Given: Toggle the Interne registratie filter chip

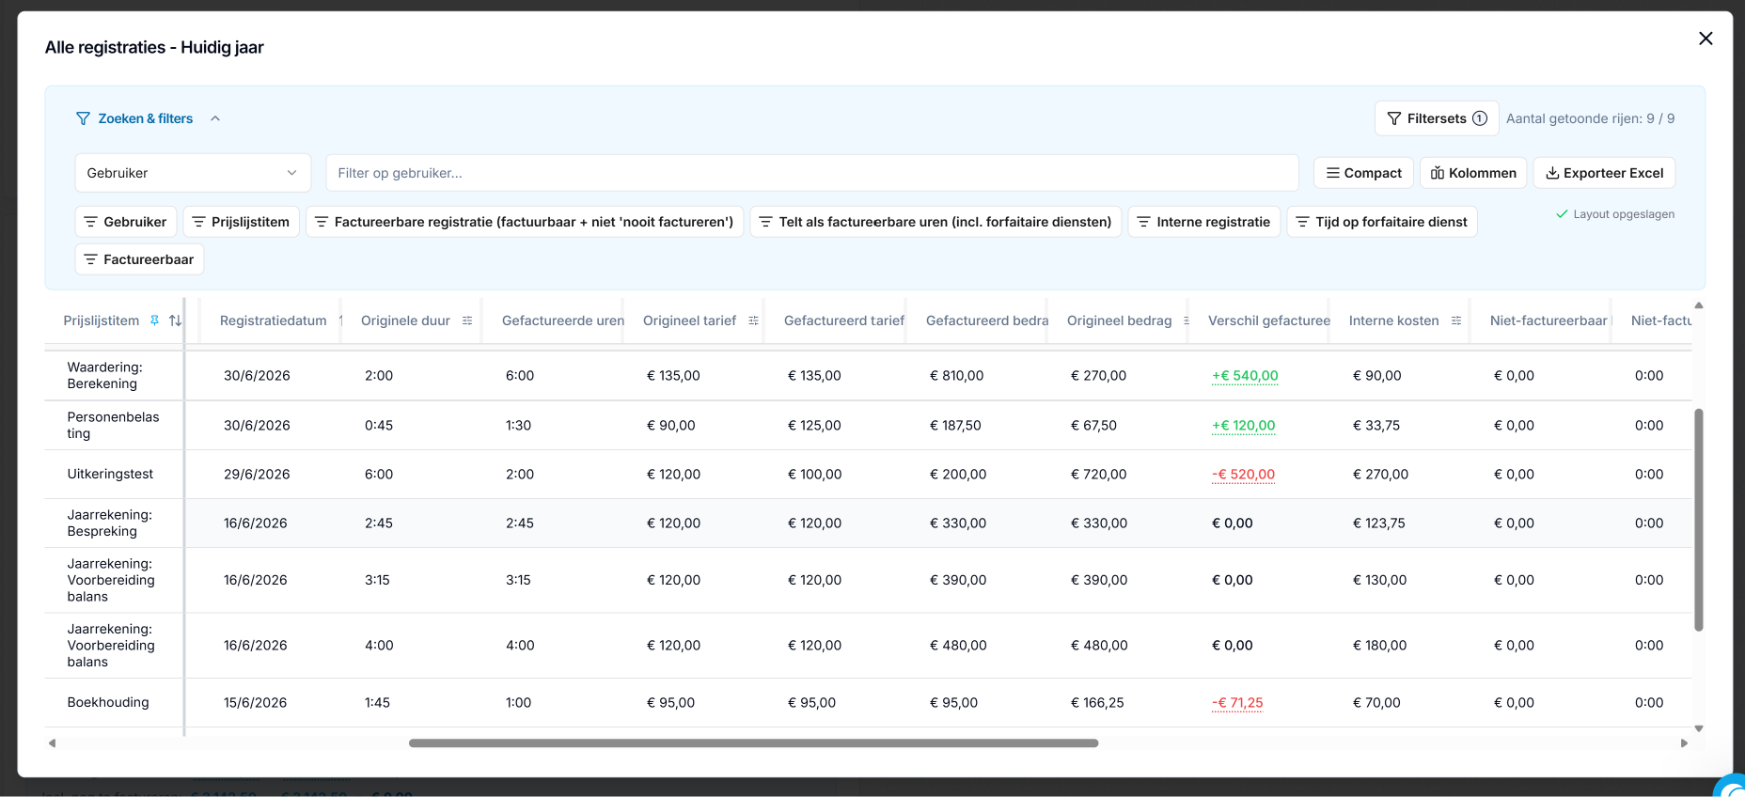Looking at the screenshot, I should point(1203,222).
